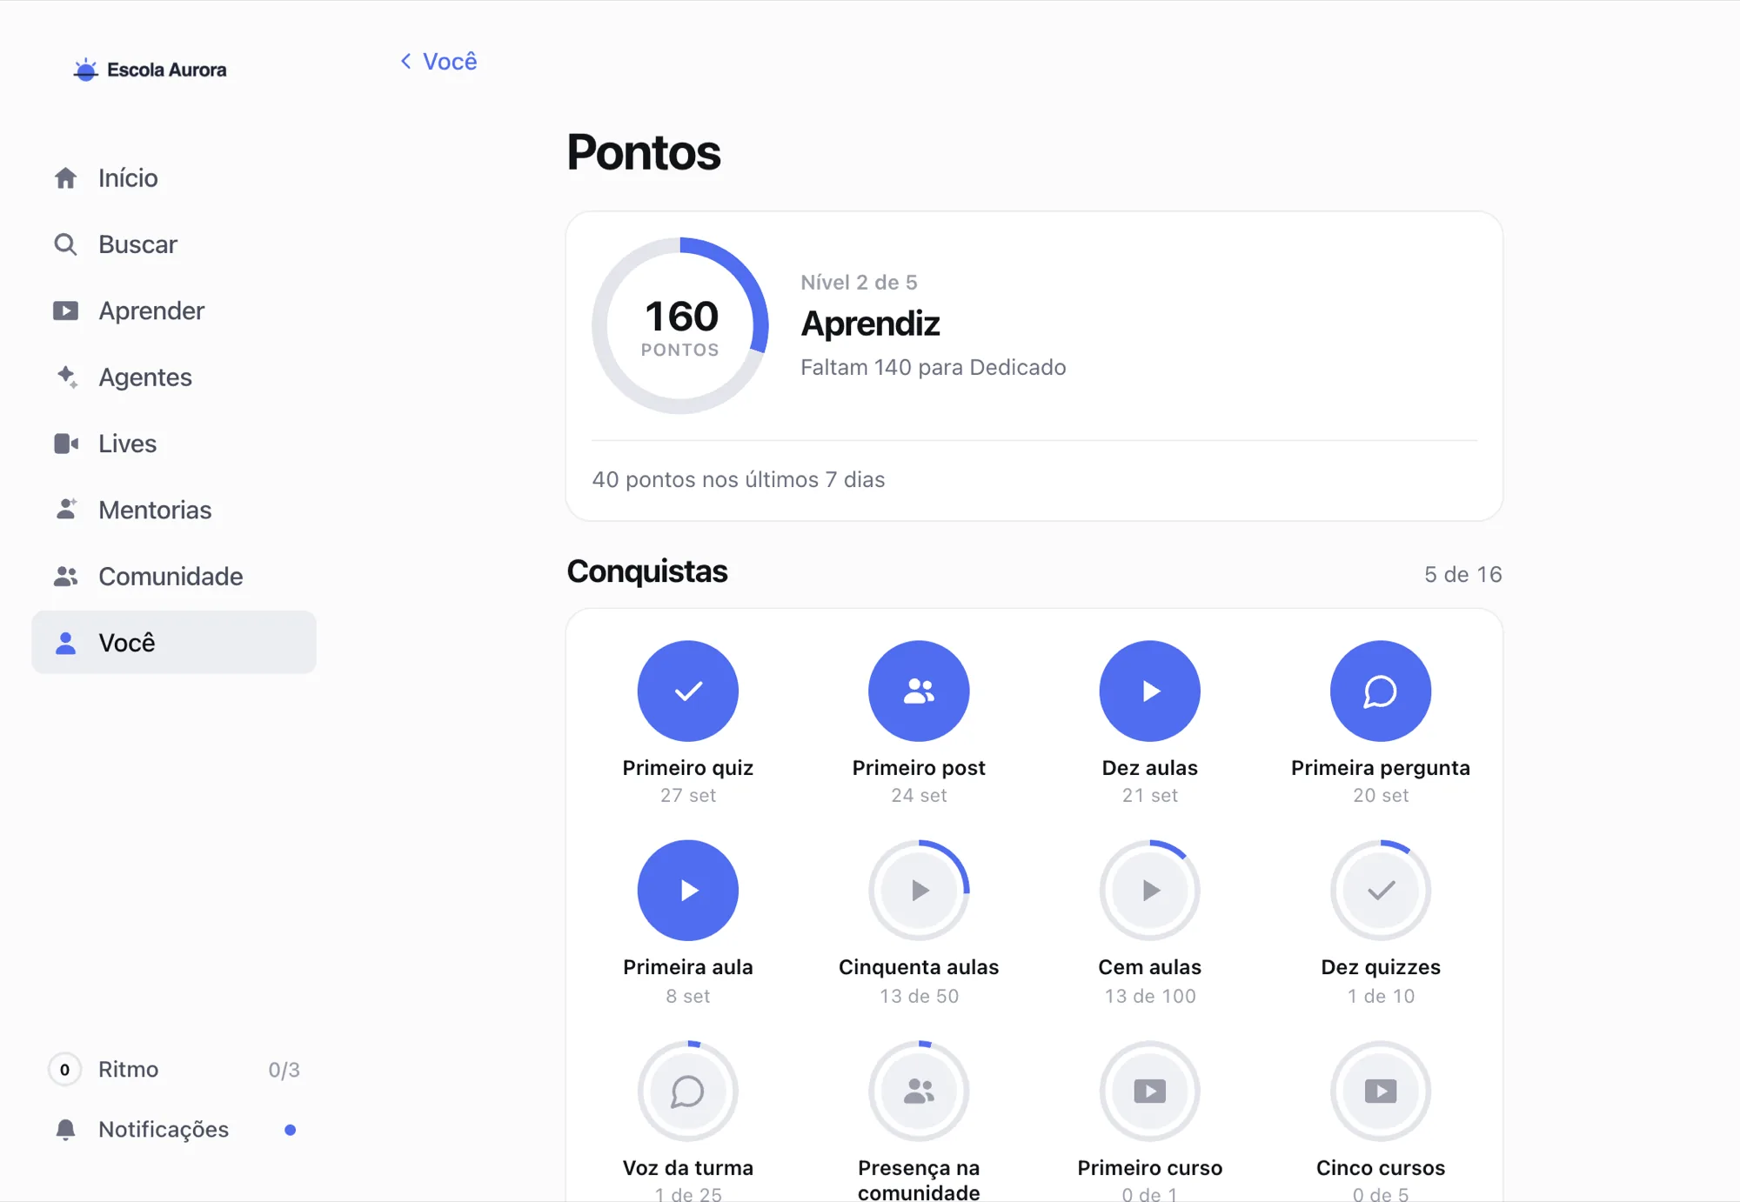Select the Primeiro post people badge
1740x1202 pixels.
pyautogui.click(x=919, y=691)
